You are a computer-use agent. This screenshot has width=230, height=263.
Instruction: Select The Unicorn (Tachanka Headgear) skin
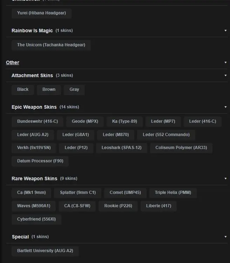(51, 45)
